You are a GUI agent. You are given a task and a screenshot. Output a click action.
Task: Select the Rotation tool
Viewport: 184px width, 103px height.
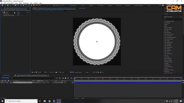pos(13,5)
